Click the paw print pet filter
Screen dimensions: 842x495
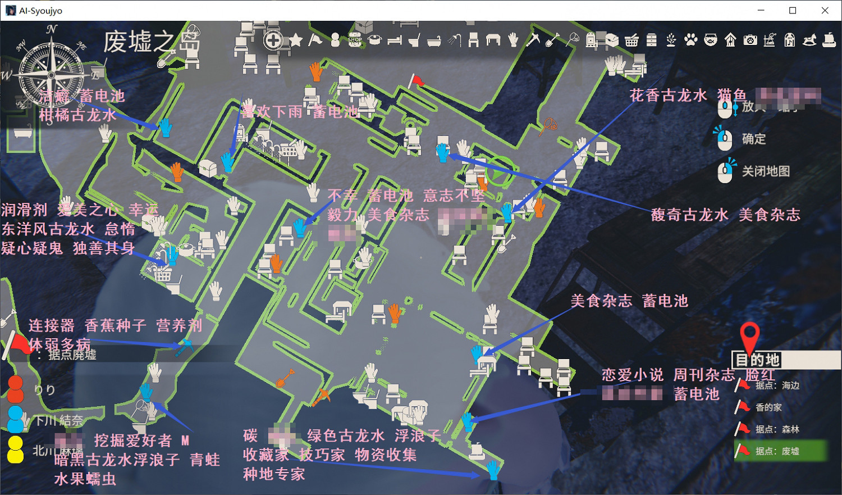click(x=690, y=40)
